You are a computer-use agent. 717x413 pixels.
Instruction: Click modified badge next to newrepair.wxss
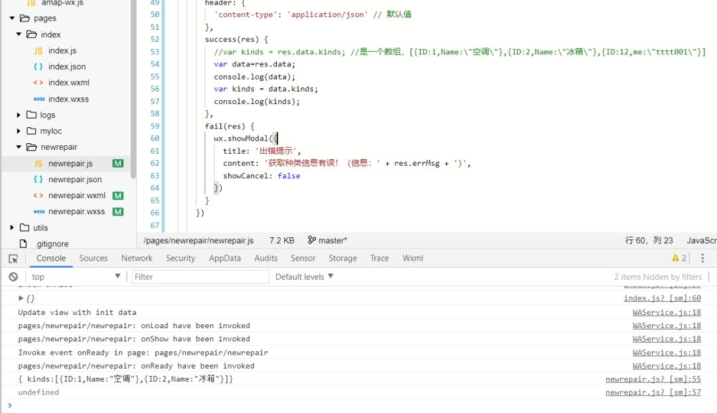[x=118, y=211]
